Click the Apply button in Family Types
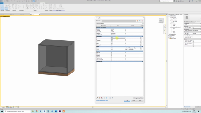Image resolution: width=201 pixels, height=113 pixels. 140,101
